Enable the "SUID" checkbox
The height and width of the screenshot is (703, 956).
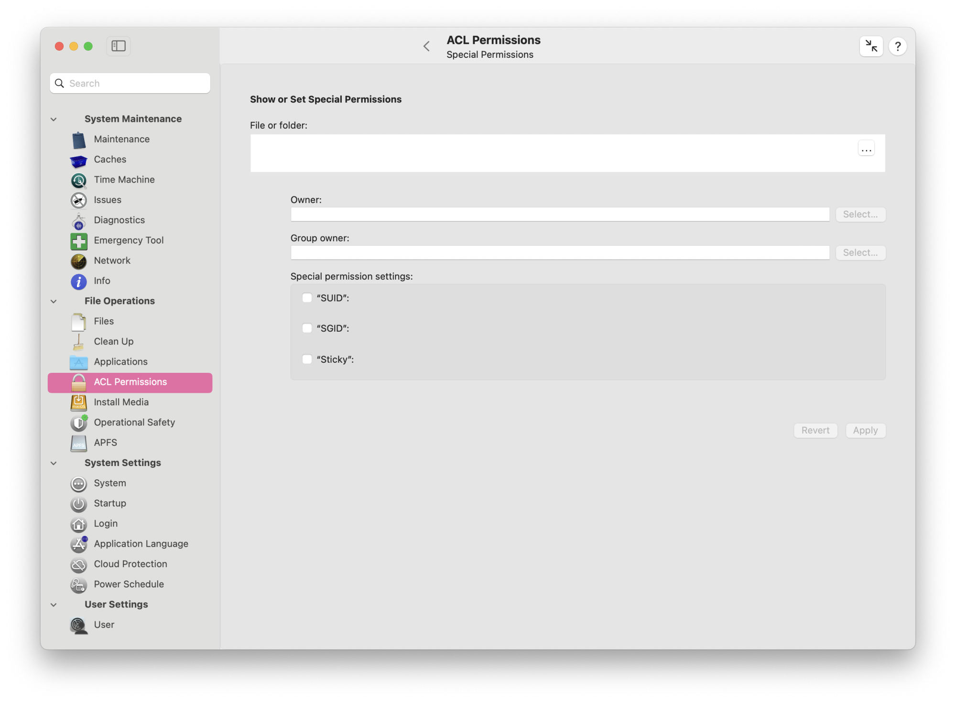click(x=307, y=298)
